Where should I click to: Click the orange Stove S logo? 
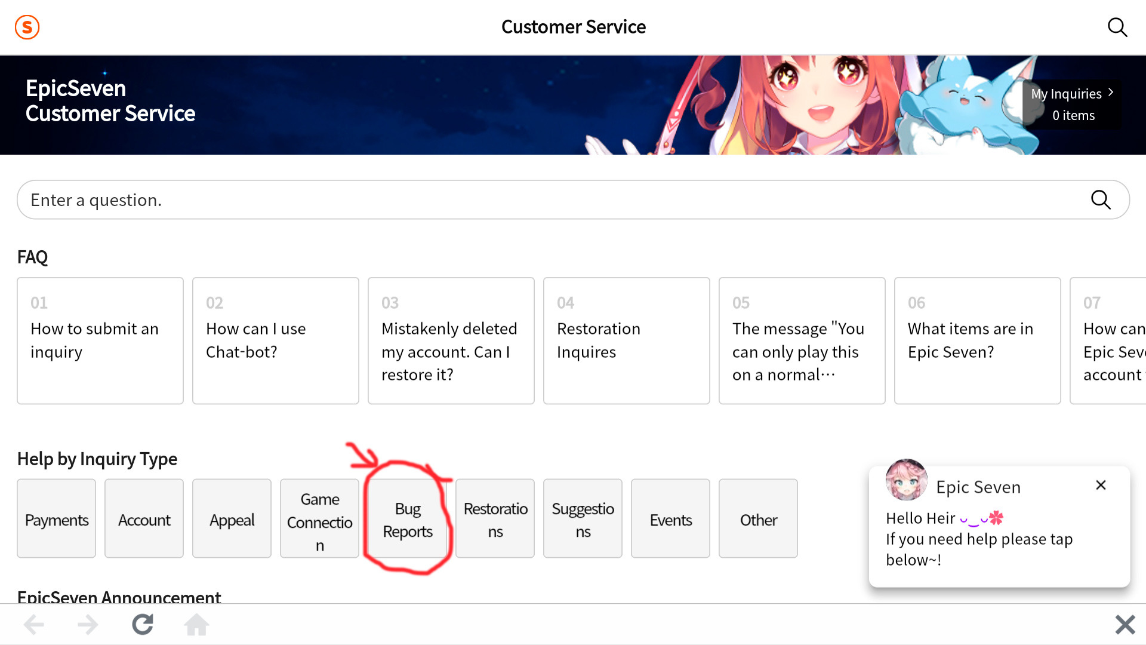pyautogui.click(x=27, y=27)
